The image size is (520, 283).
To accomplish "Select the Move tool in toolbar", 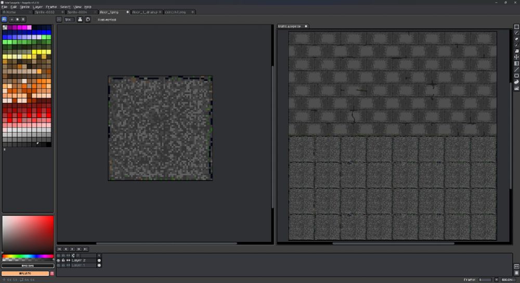I will click(516, 57).
